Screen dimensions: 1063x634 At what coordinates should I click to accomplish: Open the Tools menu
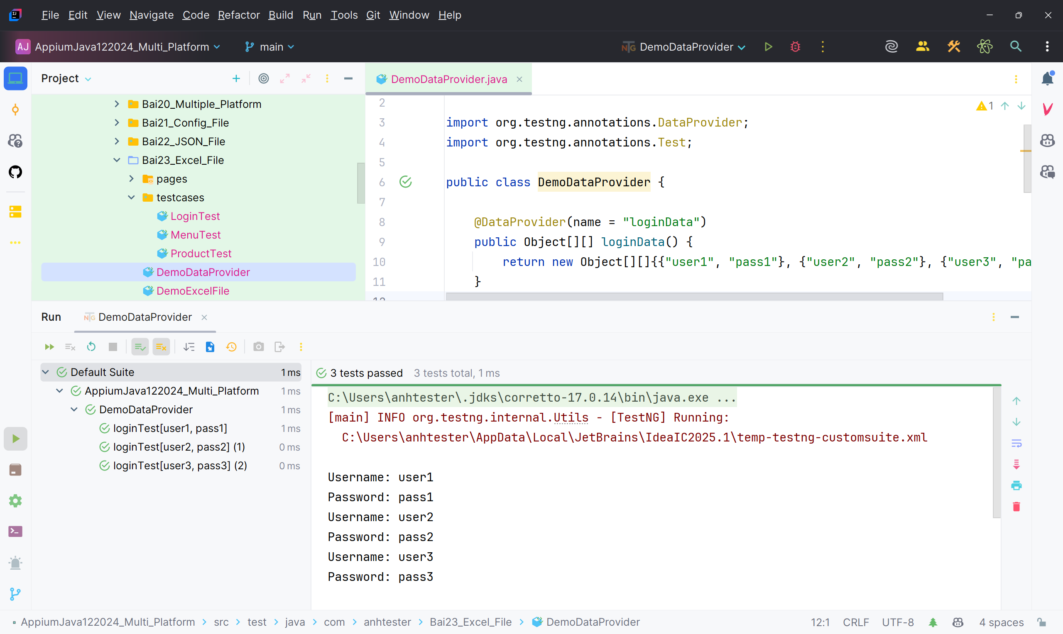coord(344,15)
